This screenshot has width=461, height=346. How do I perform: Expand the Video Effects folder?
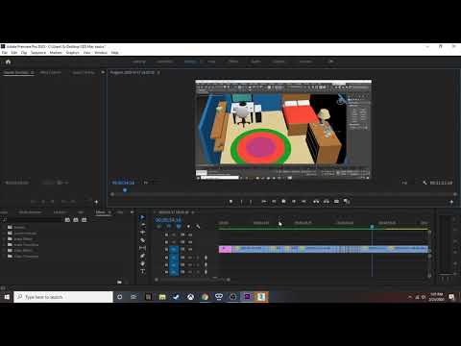5,250
